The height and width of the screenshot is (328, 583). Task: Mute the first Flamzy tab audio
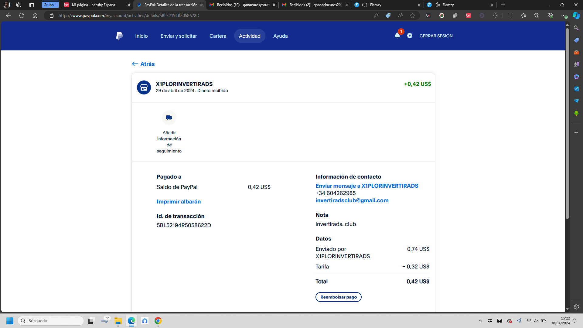click(x=365, y=5)
